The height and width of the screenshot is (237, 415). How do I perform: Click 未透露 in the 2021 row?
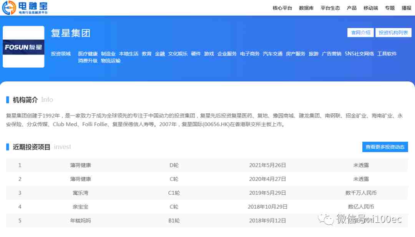[x=361, y=165]
